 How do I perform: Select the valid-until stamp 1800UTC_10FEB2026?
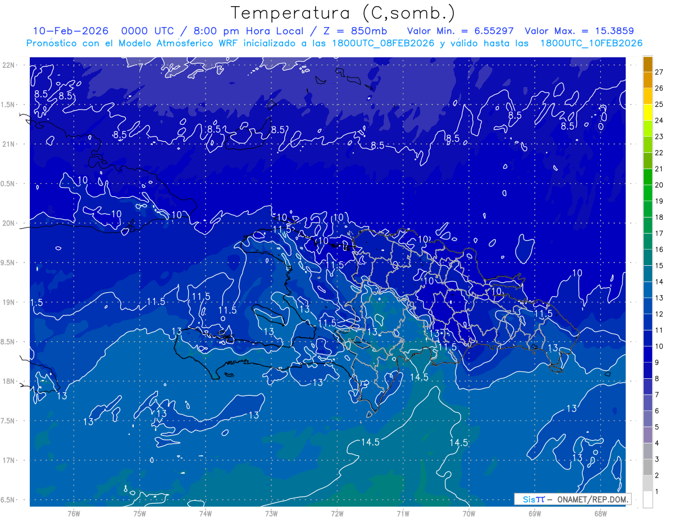point(591,43)
